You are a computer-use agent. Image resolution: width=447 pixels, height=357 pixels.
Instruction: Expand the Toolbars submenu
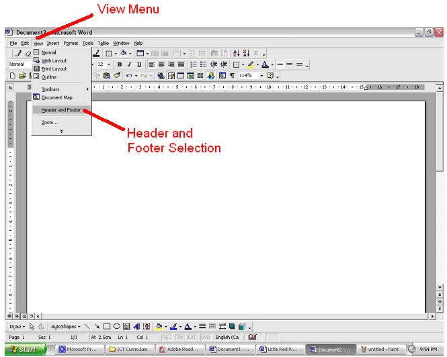pos(62,89)
